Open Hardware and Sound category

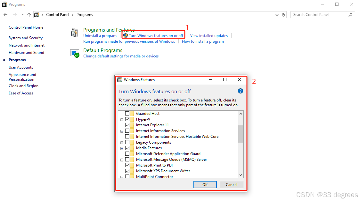coord(26,52)
